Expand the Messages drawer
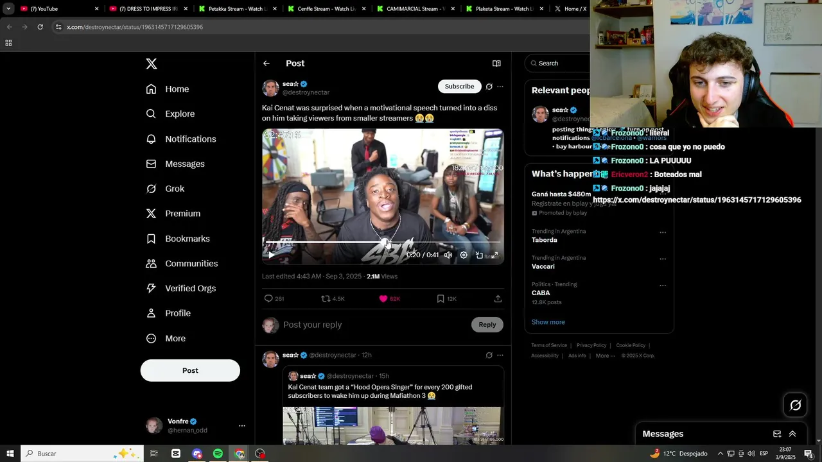Image resolution: width=822 pixels, height=462 pixels. [x=792, y=434]
